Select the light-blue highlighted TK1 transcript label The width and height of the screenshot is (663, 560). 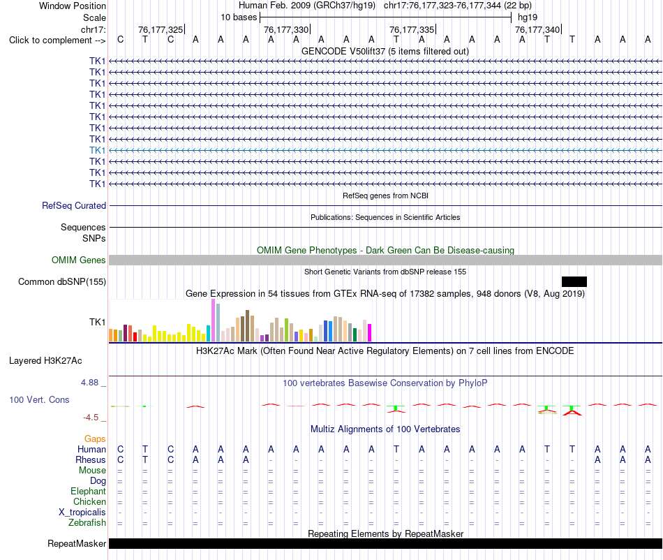97,150
